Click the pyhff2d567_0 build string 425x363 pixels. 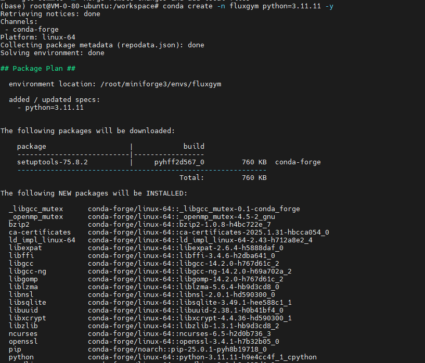179,162
